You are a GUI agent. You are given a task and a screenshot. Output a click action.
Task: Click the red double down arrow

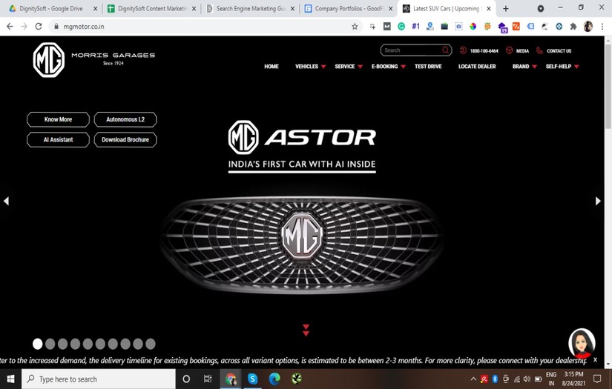pyautogui.click(x=306, y=330)
